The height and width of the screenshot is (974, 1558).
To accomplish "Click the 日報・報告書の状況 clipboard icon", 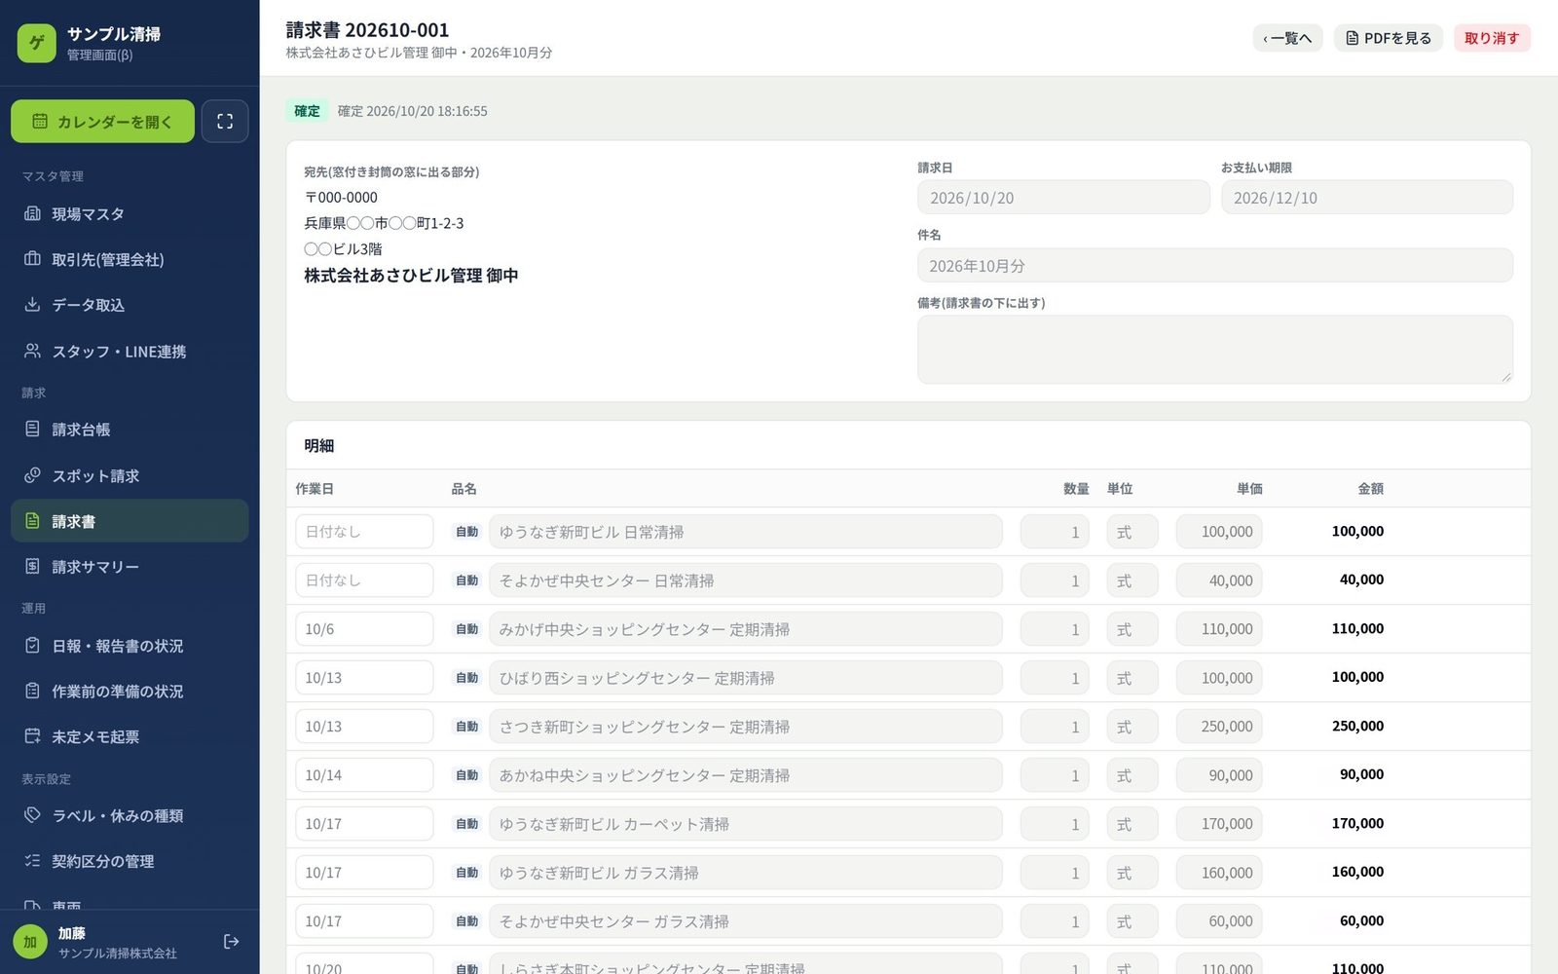I will 32,646.
